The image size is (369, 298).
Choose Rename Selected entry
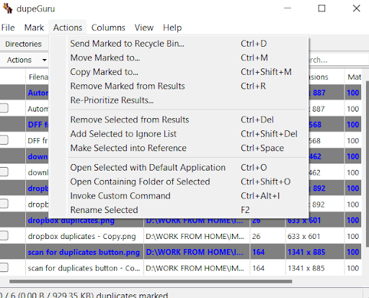(x=179, y=210)
